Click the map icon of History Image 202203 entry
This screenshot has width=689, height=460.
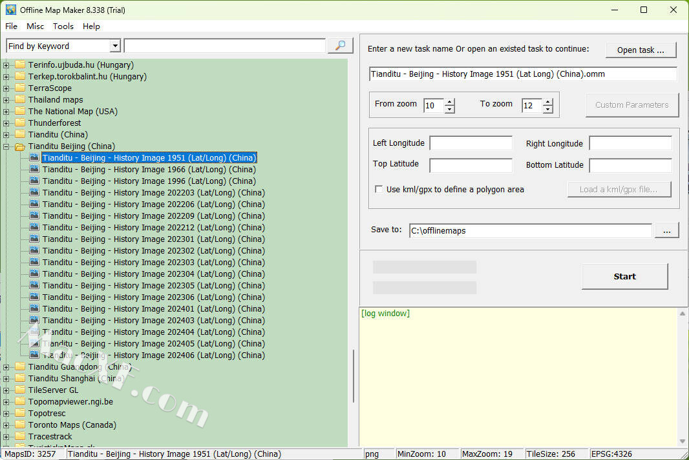tap(34, 192)
